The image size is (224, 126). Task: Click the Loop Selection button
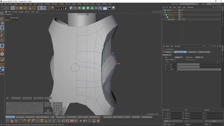pyautogui.click(x=20, y=117)
